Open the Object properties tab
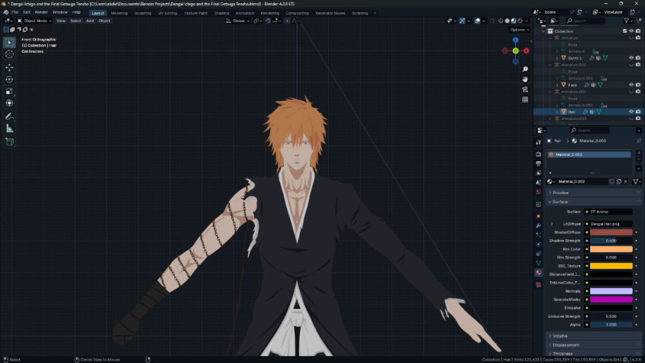Viewport: 645px width, 363px height. pos(539,216)
